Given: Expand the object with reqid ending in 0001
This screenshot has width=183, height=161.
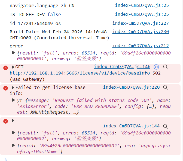Looking at the screenshot, I should tap(14, 53).
